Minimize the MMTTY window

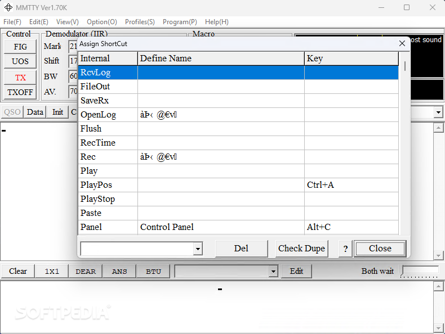pos(381,7)
